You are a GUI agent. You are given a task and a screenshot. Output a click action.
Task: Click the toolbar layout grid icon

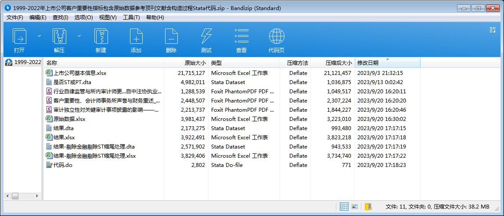click(x=493, y=30)
